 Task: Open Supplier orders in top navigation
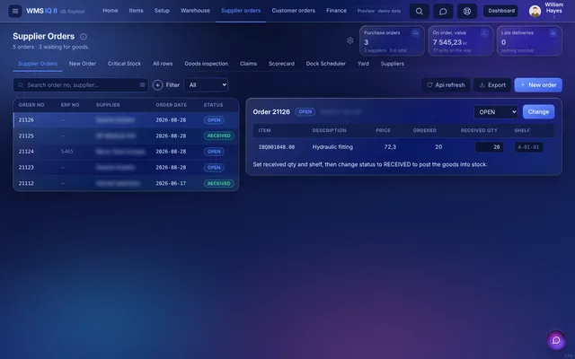pyautogui.click(x=241, y=11)
